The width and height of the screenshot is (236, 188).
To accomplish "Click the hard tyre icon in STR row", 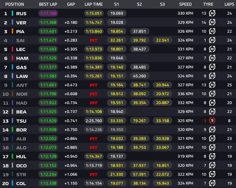I will [x=212, y=174].
